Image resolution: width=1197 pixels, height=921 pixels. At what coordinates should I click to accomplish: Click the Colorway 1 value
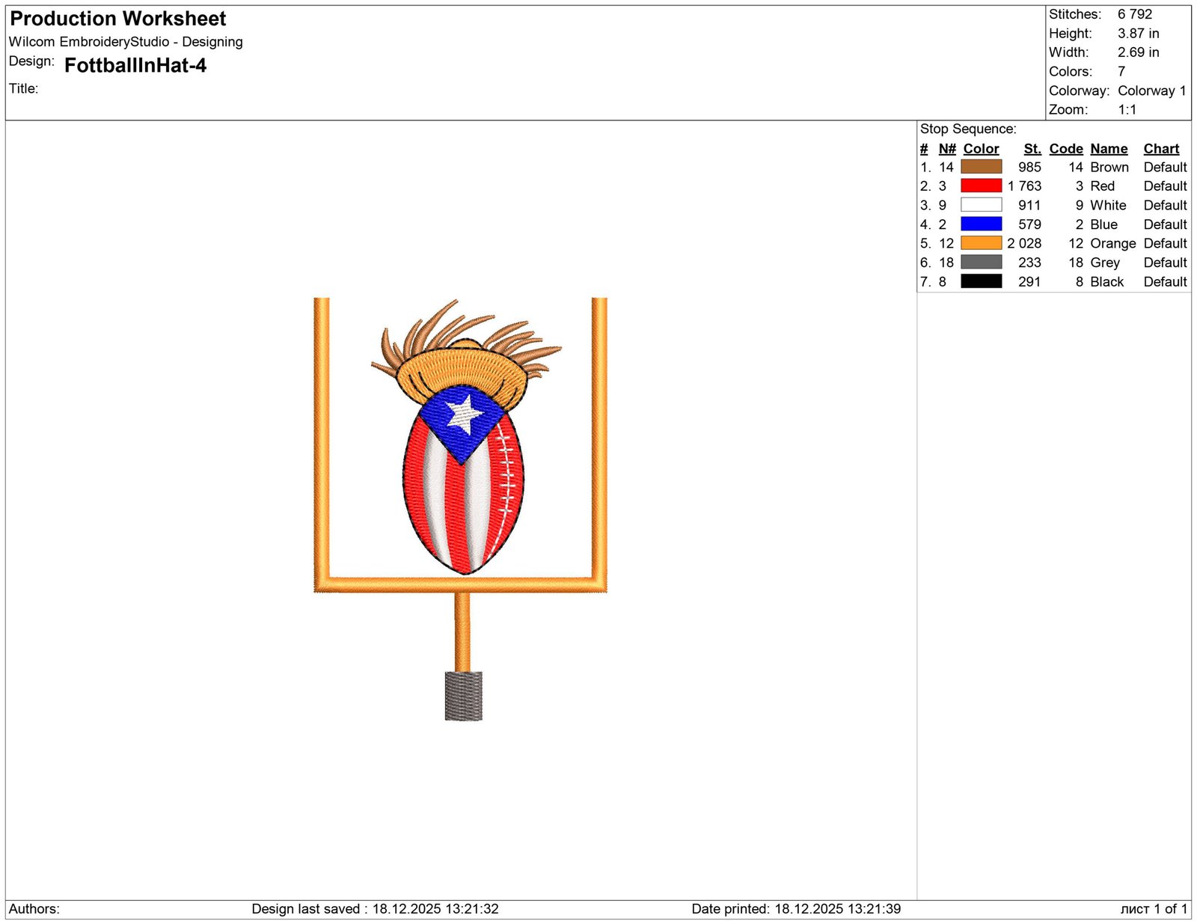tap(1151, 91)
